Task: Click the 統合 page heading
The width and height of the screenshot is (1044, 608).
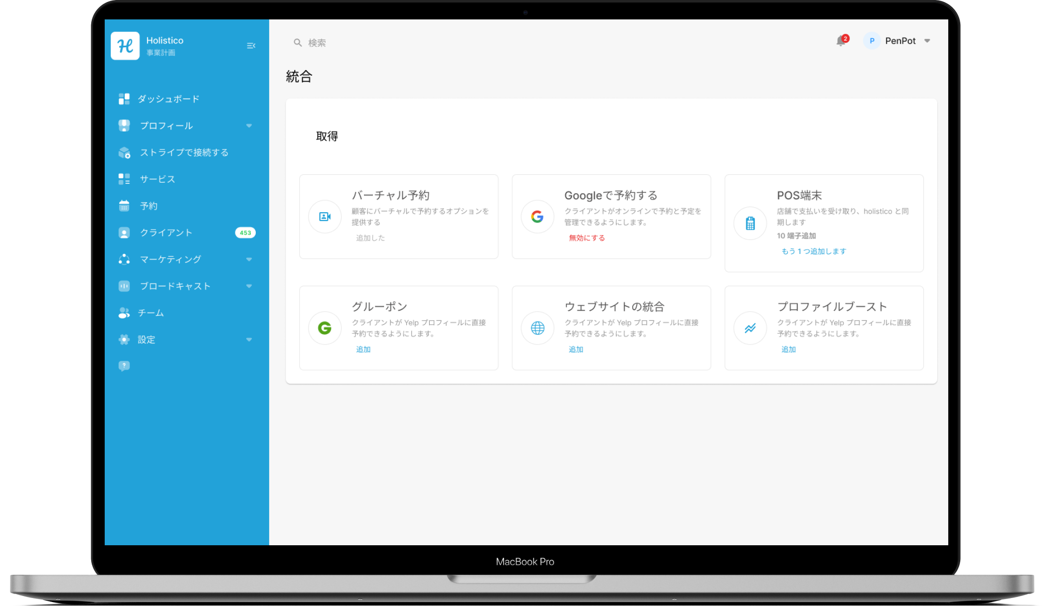Action: [299, 77]
